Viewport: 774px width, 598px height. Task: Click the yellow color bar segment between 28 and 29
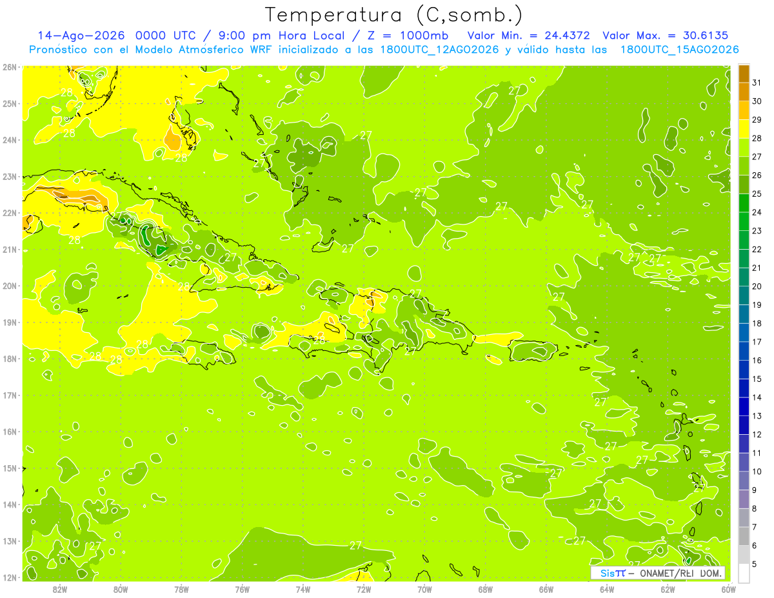744,129
